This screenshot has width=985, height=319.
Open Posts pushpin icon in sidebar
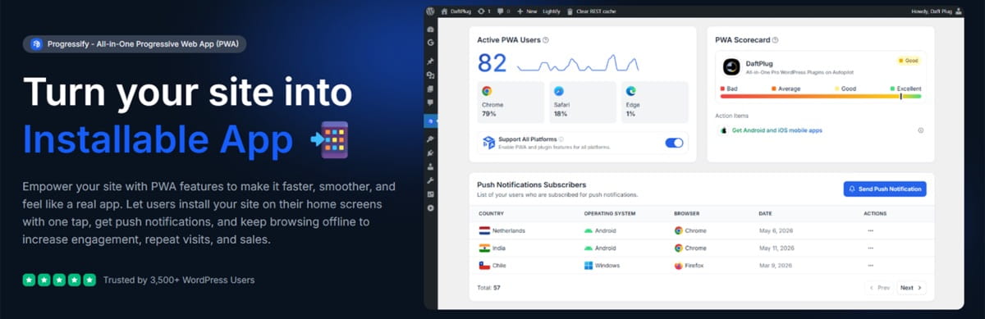pos(430,62)
